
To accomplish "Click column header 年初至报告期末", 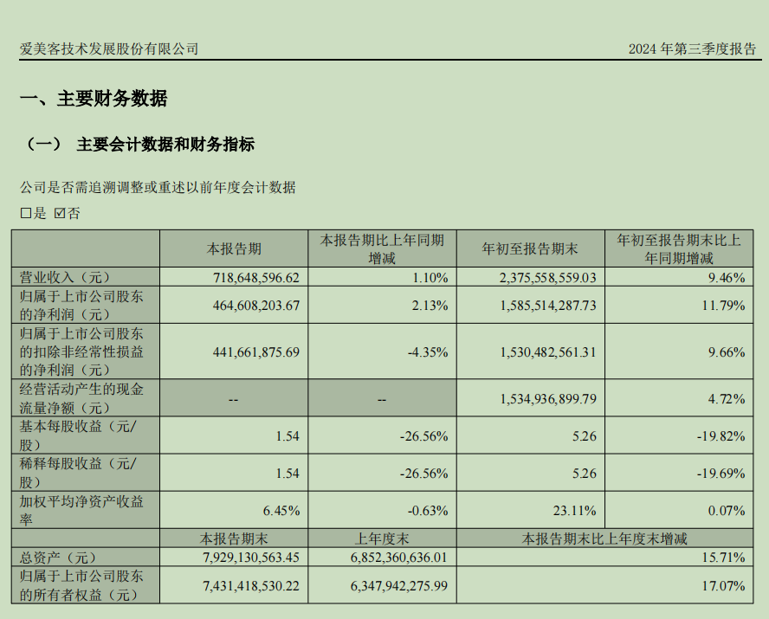I will 530,249.
